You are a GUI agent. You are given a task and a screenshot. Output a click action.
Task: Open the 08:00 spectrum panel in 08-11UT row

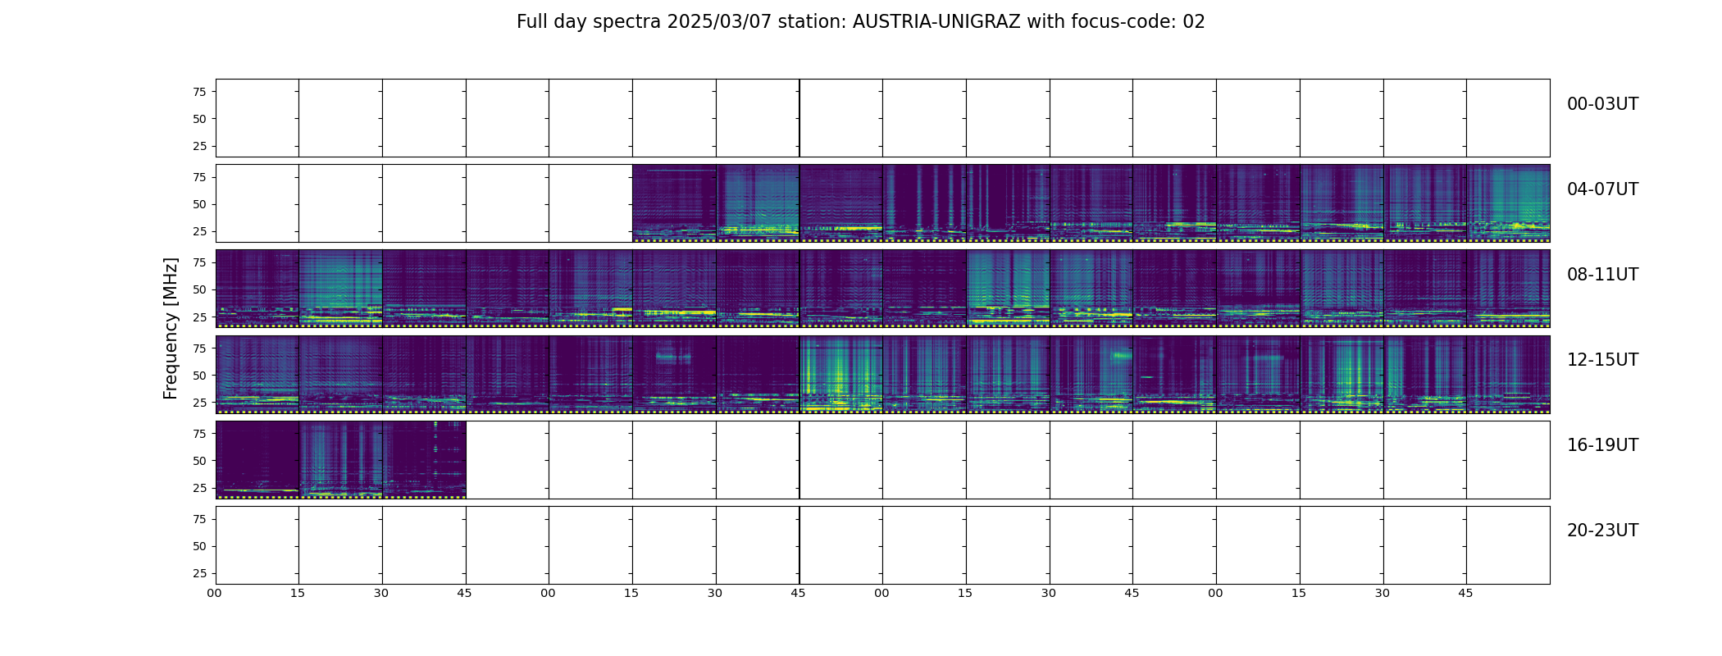click(257, 289)
